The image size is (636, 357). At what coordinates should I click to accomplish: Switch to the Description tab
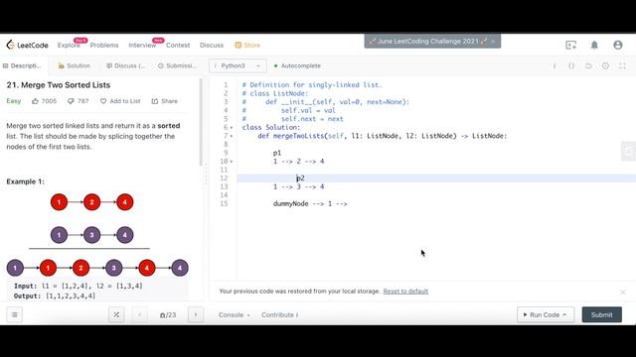22,65
